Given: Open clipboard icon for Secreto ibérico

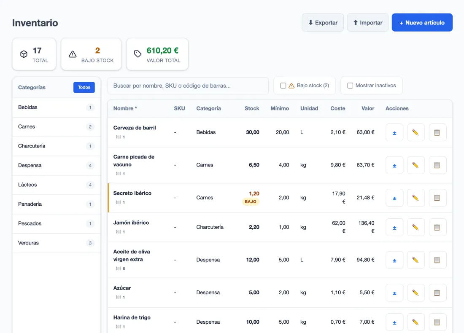Looking at the screenshot, I should point(437,198).
